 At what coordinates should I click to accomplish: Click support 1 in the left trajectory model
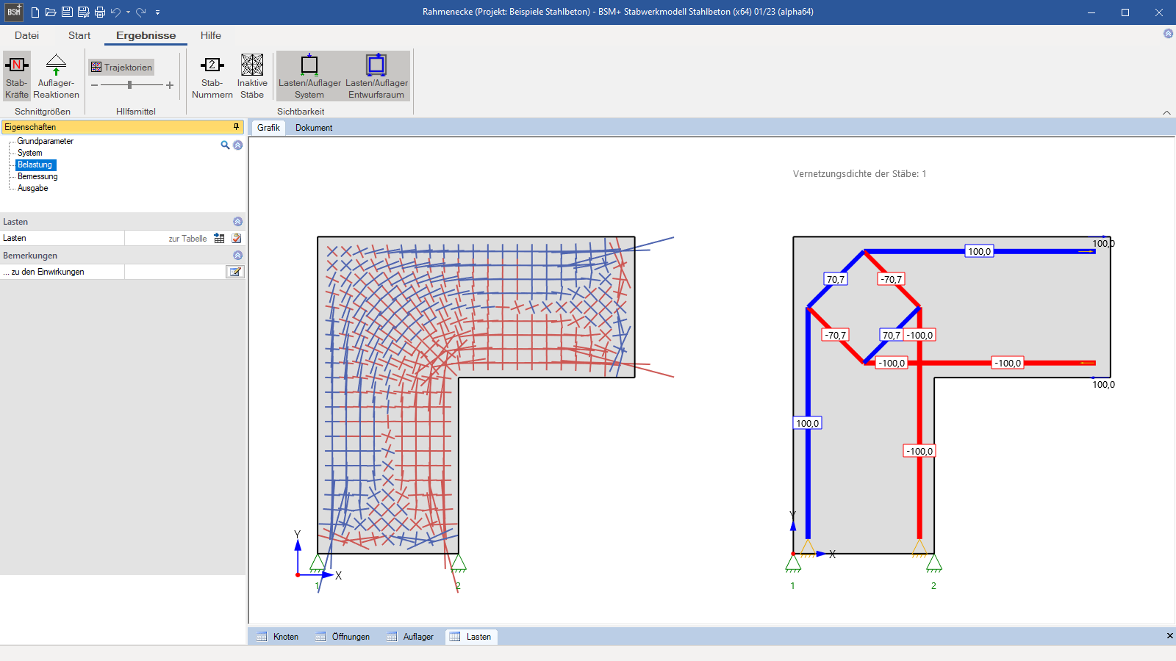(318, 563)
